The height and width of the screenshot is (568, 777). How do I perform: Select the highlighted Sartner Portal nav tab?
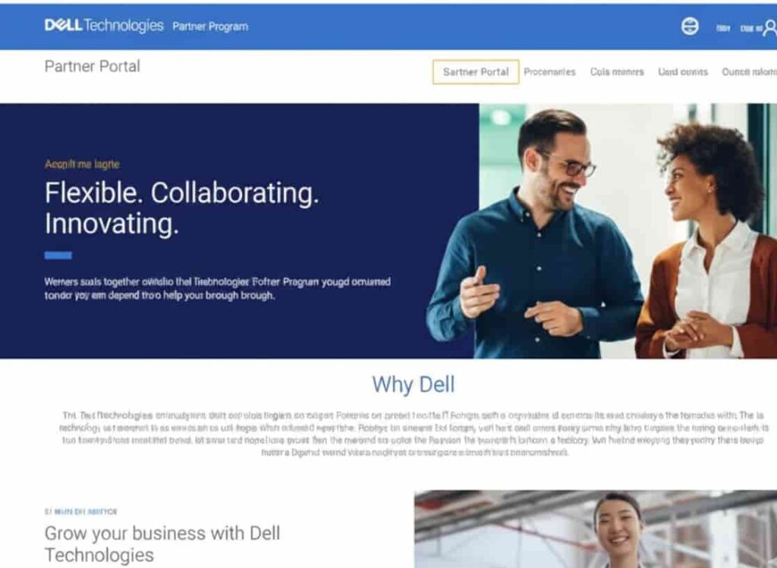[476, 72]
